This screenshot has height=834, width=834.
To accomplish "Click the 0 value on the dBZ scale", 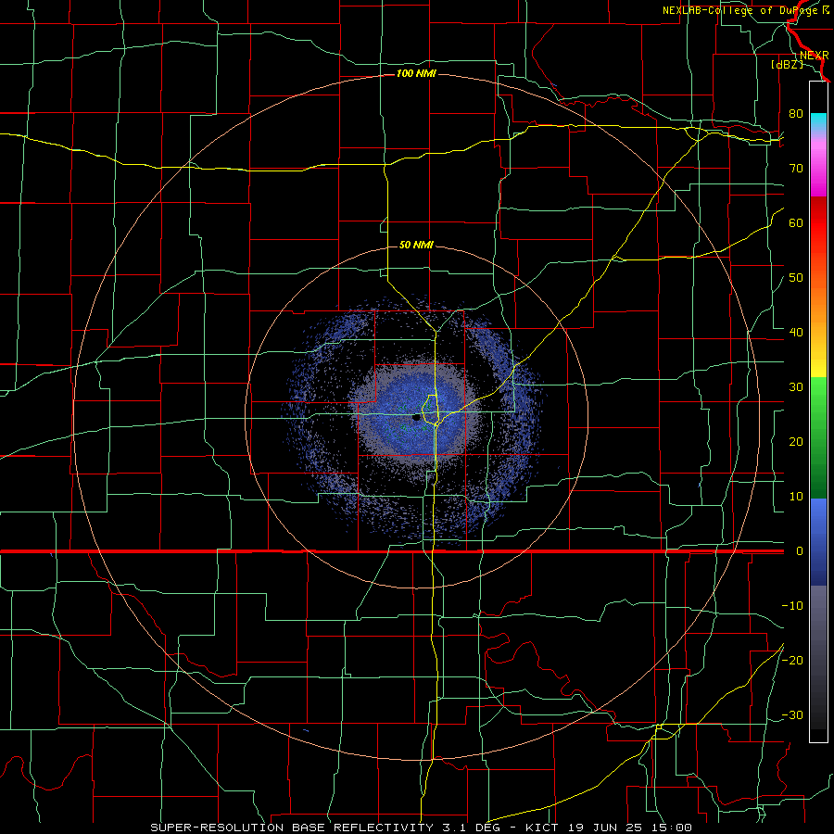I will click(799, 551).
